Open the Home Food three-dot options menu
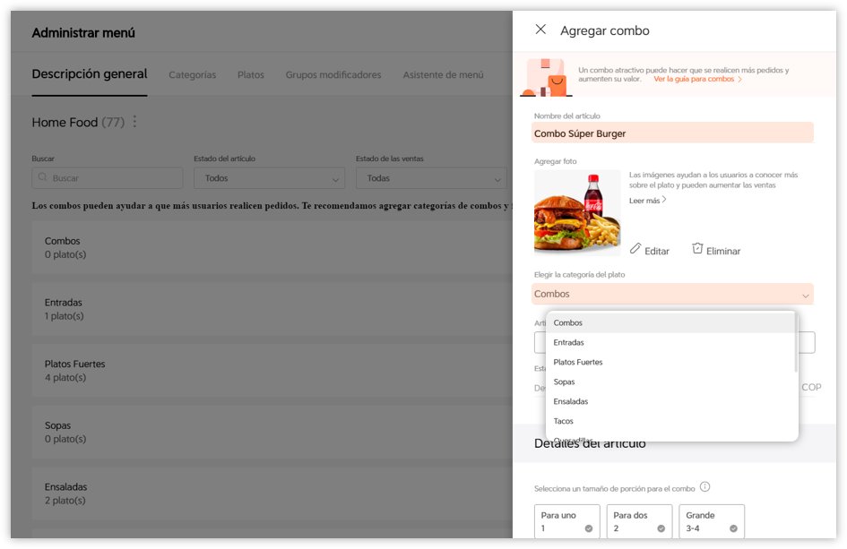 click(134, 122)
